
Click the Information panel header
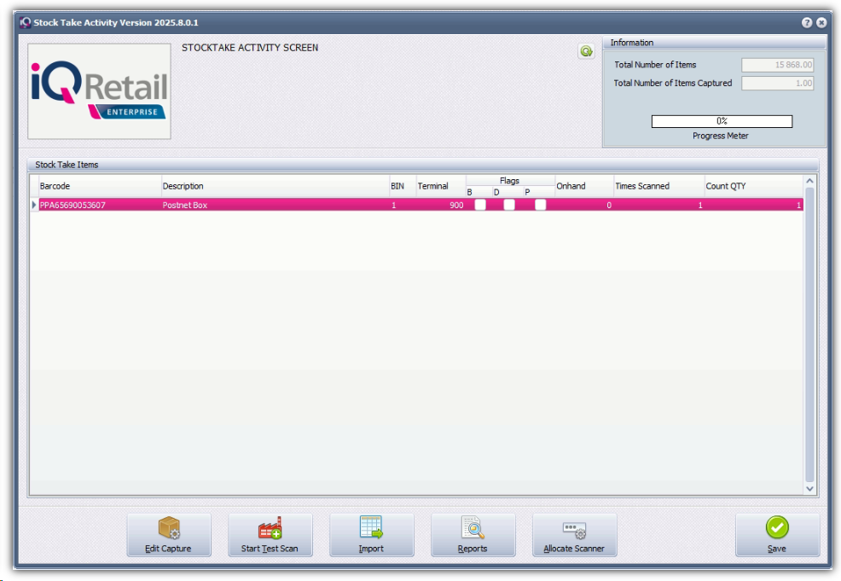(x=714, y=43)
